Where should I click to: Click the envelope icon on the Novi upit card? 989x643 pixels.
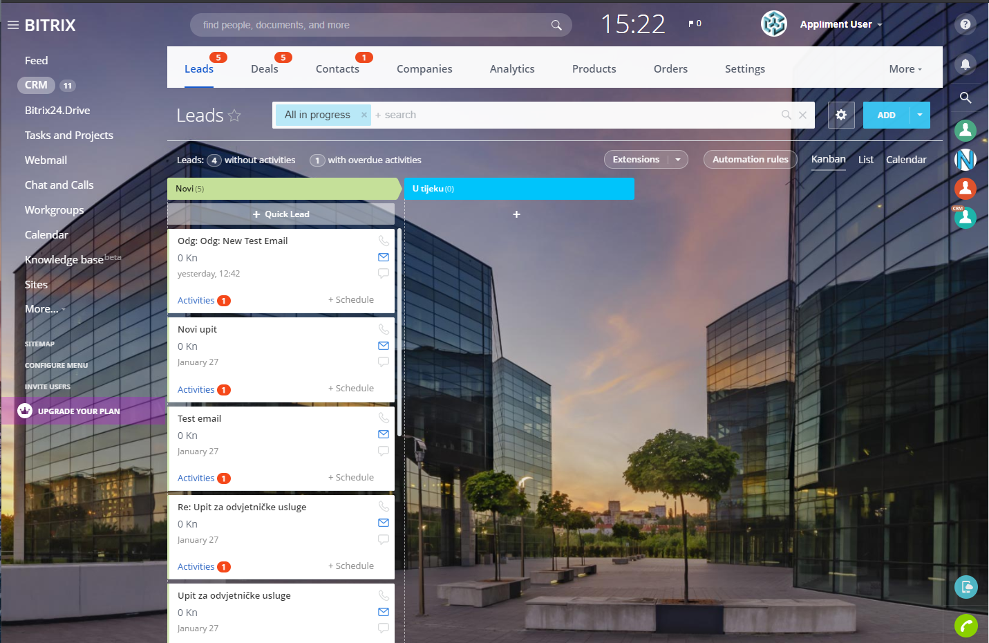(383, 346)
